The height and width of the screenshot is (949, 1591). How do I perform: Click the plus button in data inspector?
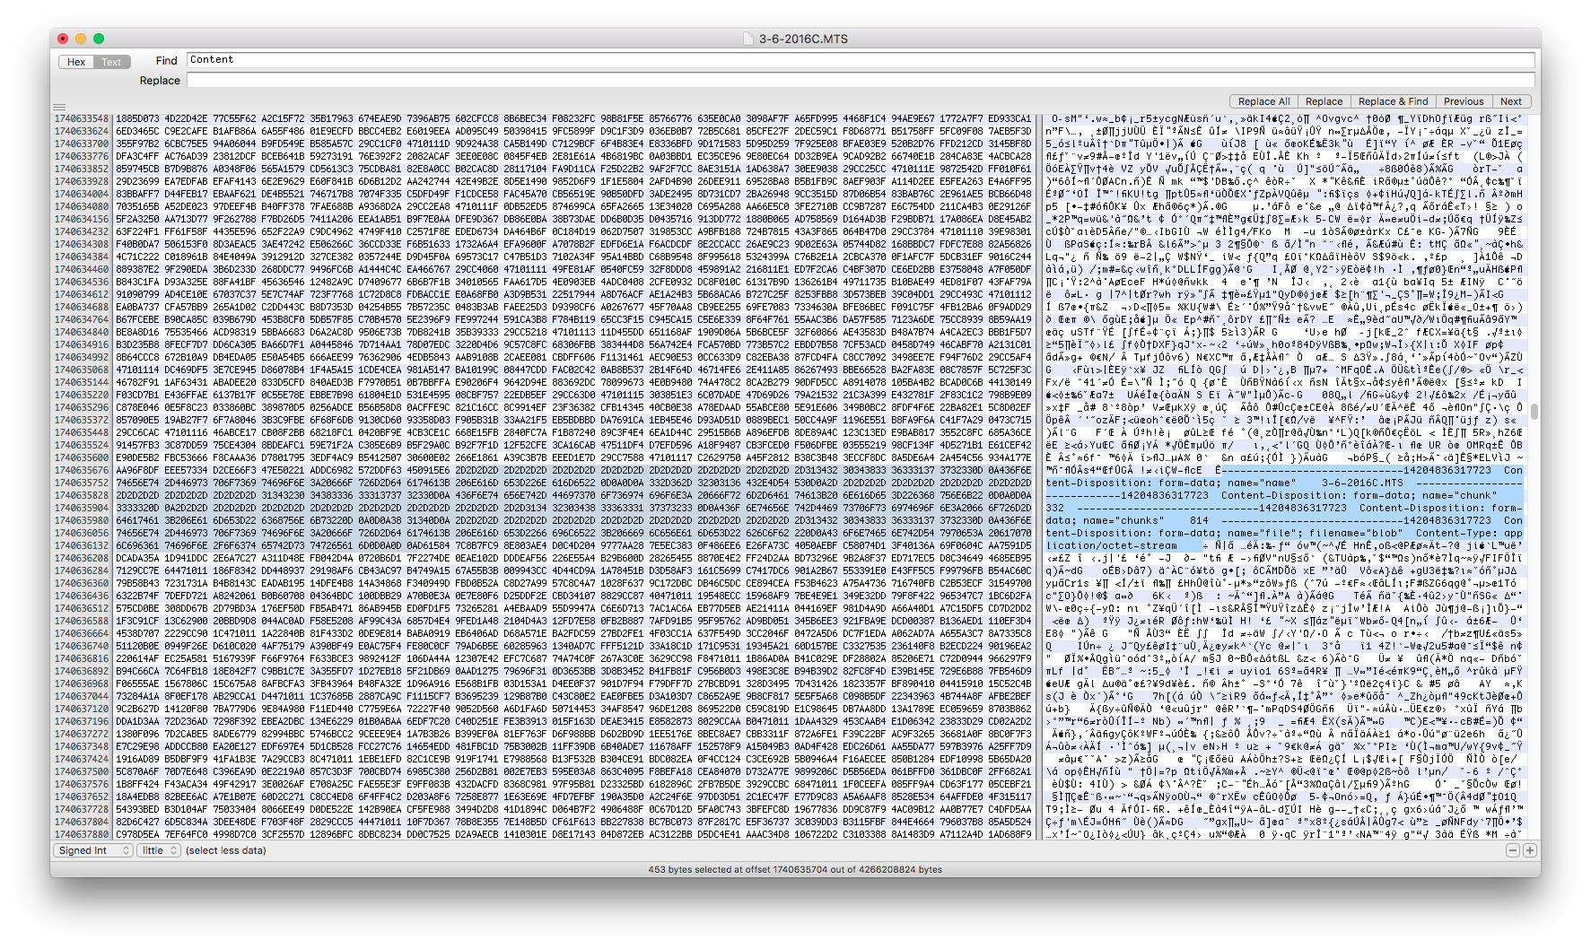coord(1529,850)
